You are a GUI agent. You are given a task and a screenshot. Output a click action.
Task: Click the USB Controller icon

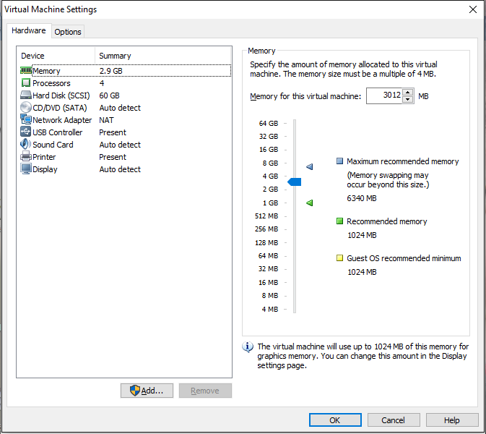point(26,132)
